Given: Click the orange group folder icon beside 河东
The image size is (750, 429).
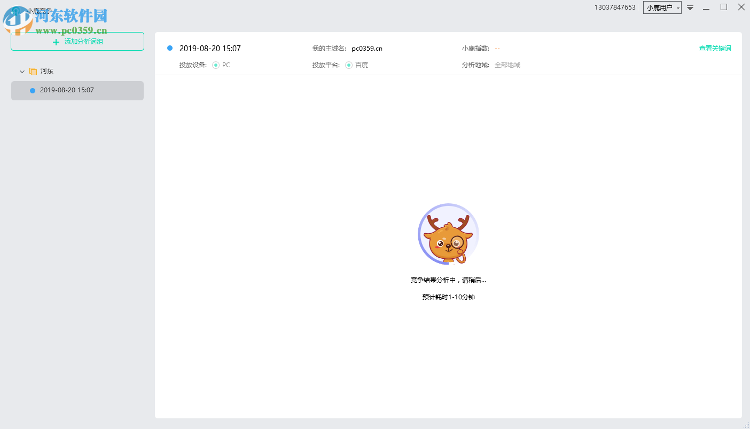Looking at the screenshot, I should (x=33, y=70).
